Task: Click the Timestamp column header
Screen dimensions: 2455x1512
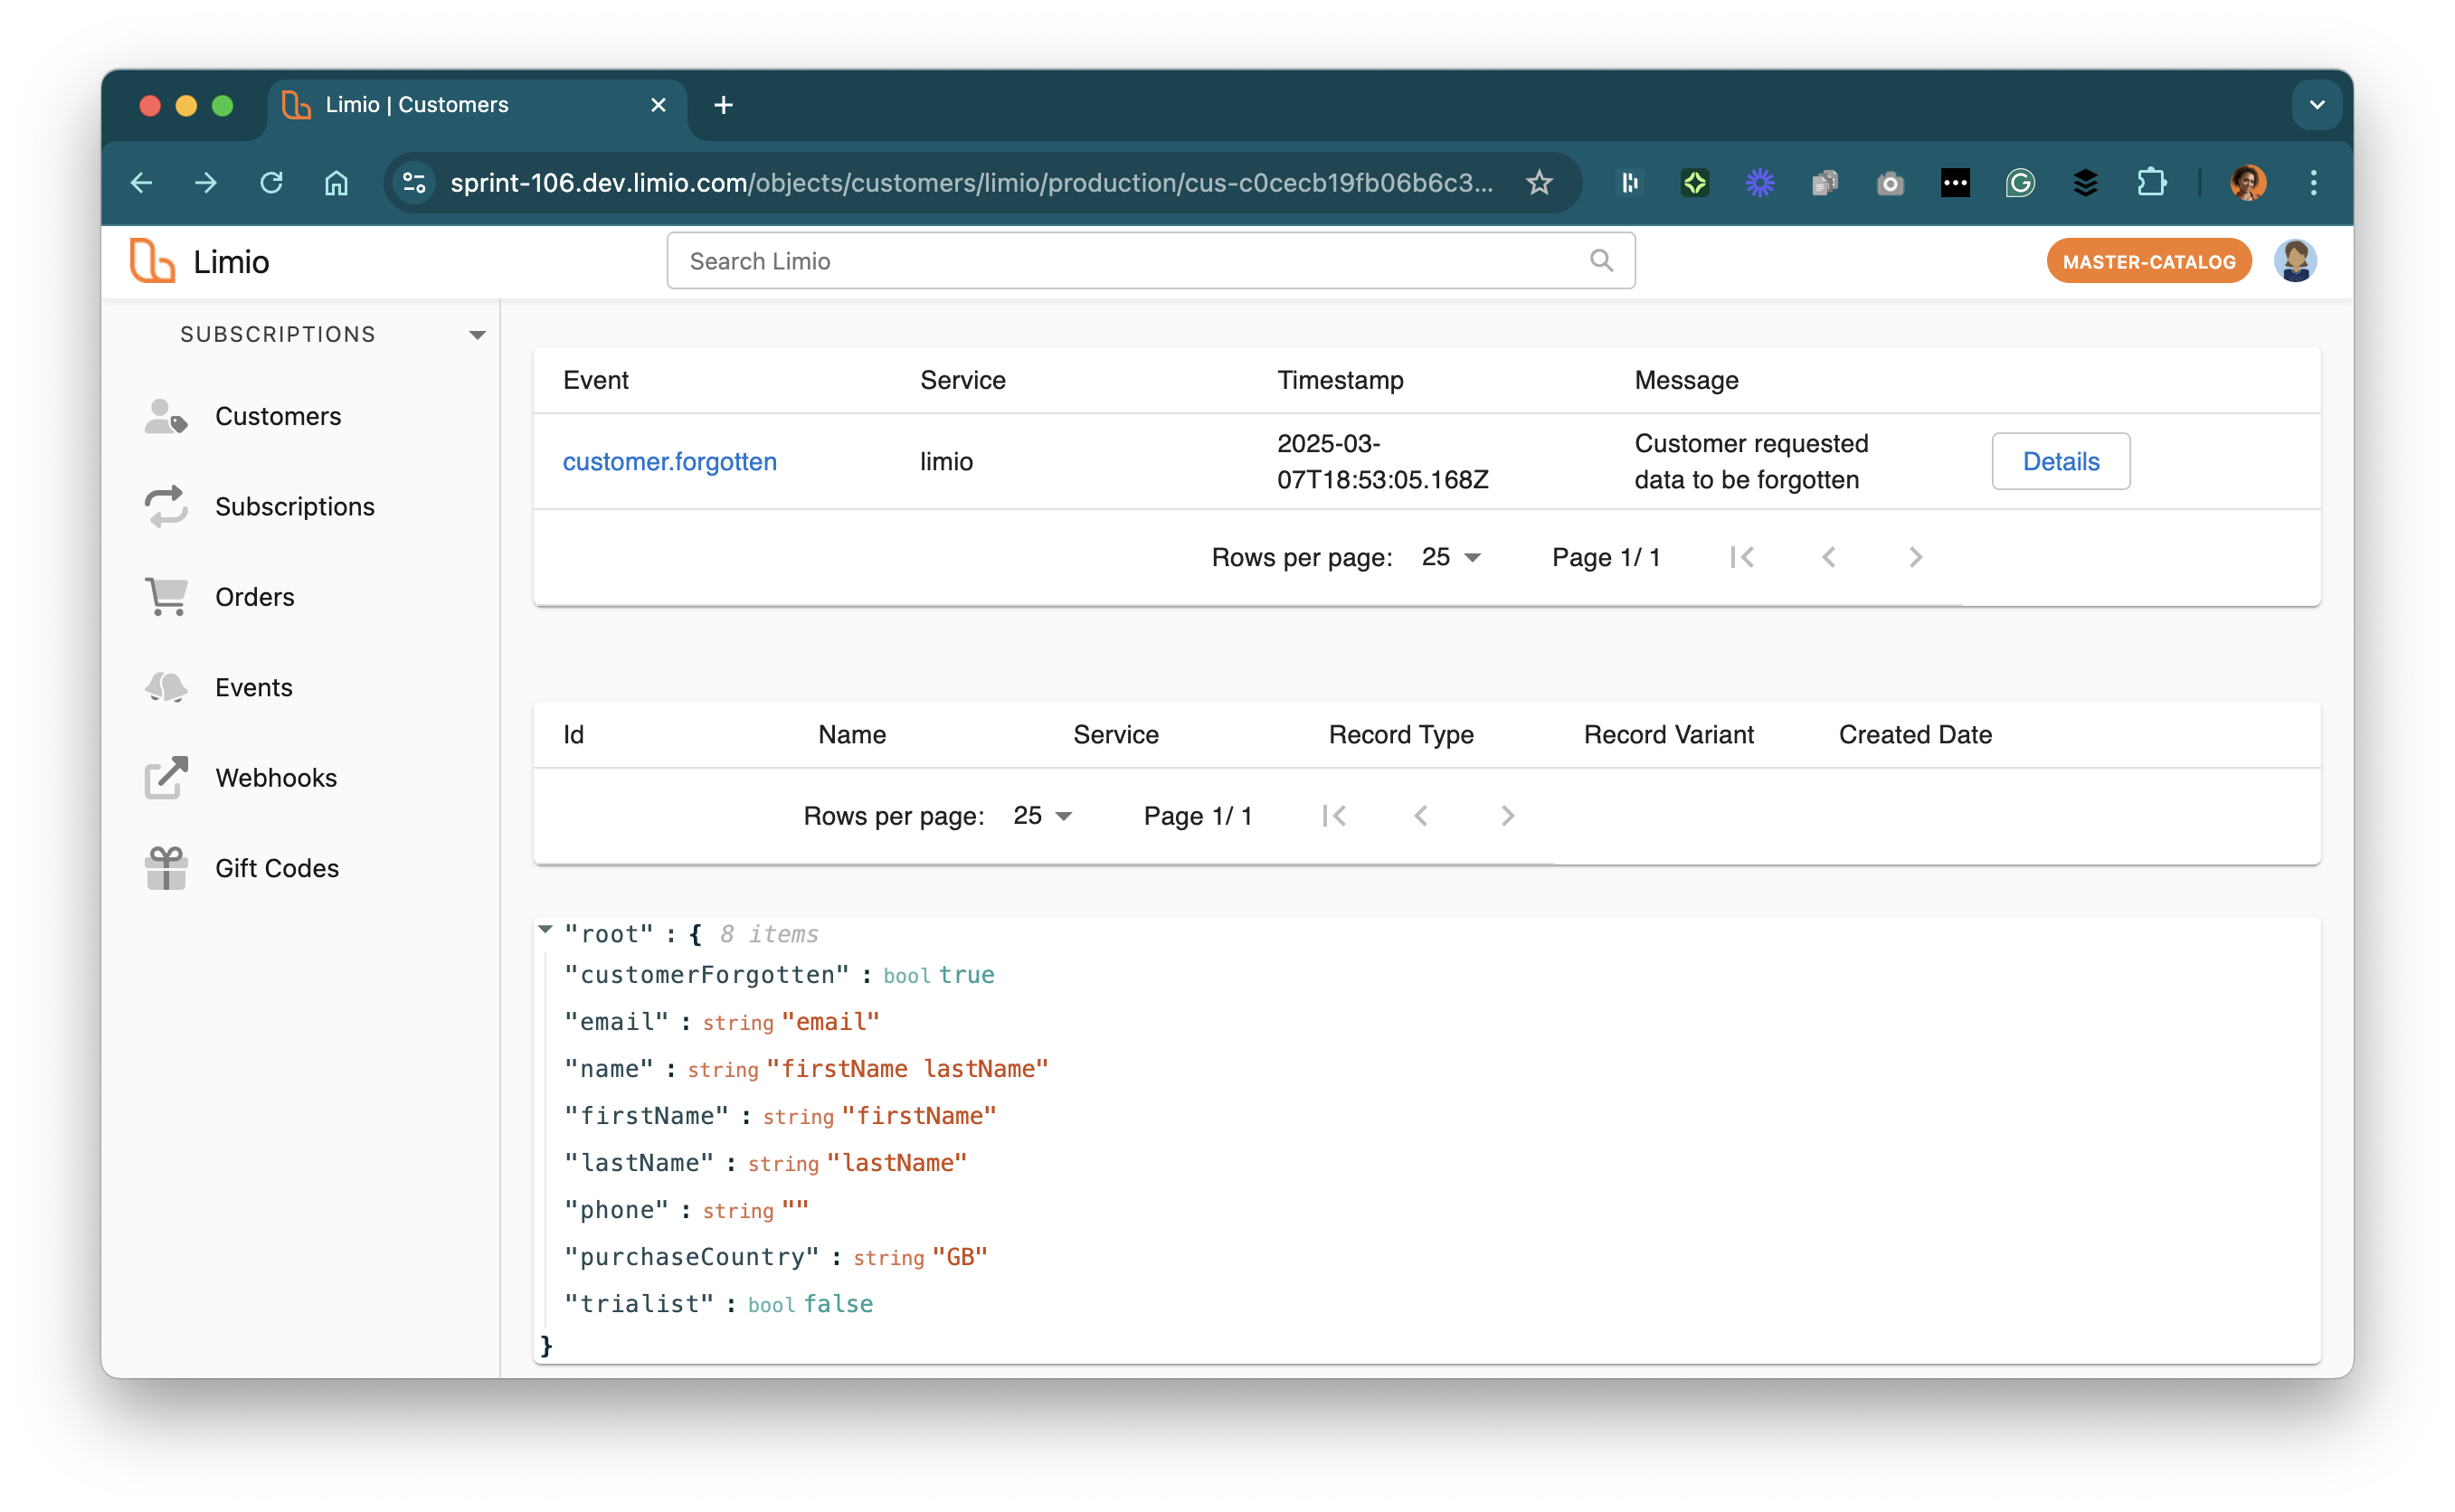Action: (x=1340, y=380)
